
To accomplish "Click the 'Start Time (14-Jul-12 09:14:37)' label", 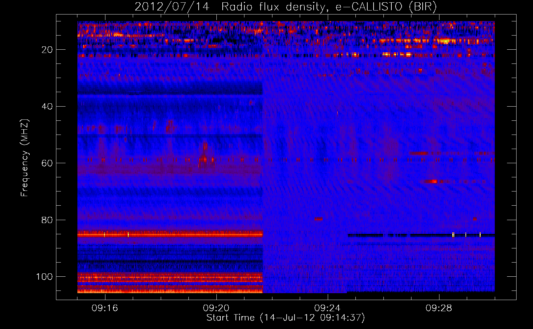I will (x=286, y=318).
